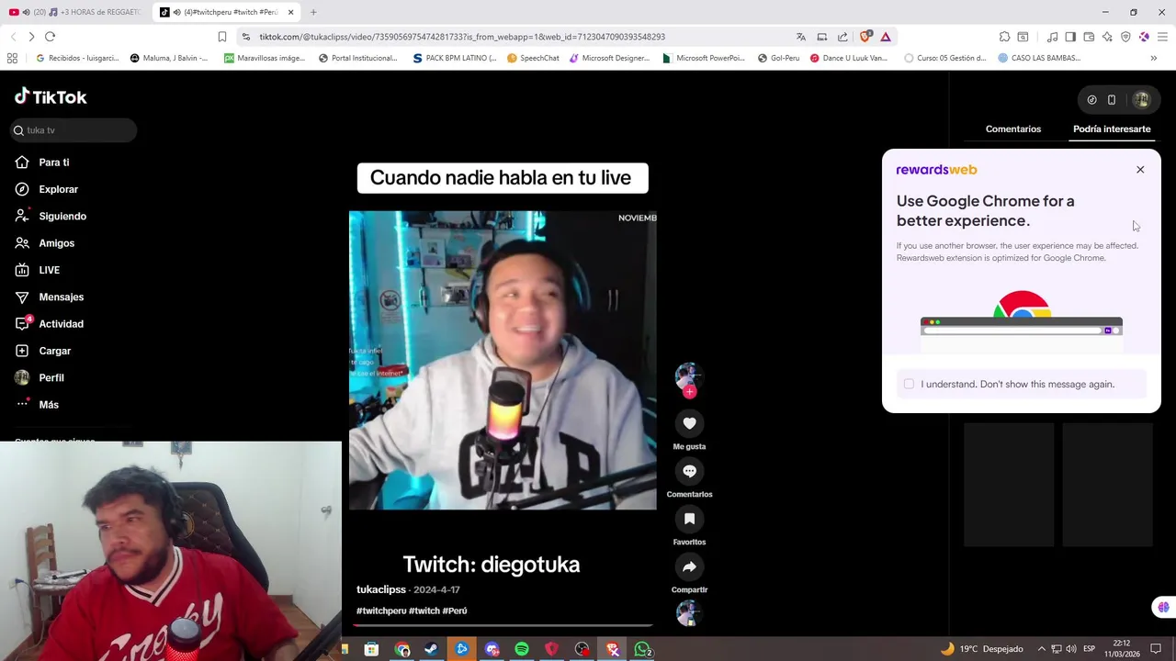Reload the page
Screen dimensions: 1176x661
(51, 37)
